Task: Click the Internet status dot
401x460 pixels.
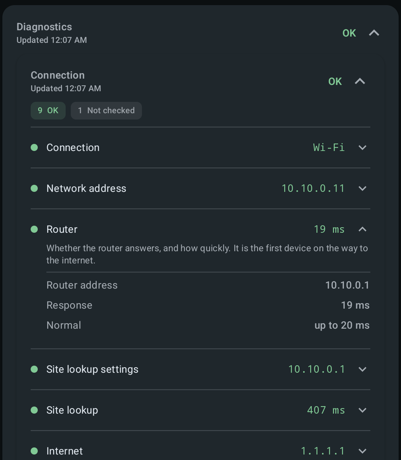Action: [34, 451]
